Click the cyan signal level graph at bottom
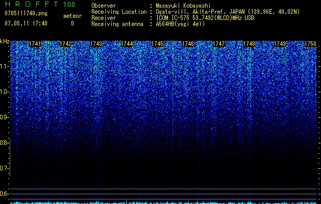Image resolution: width=321 pixels, height=204 pixels. pos(164,202)
